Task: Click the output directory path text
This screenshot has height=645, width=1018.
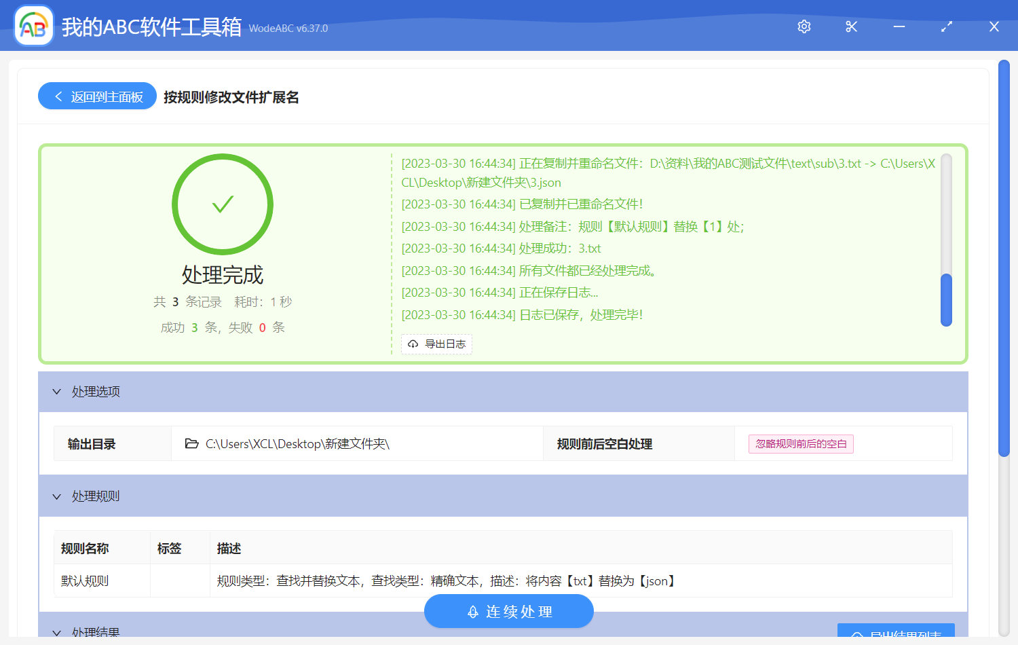Action: (297, 443)
